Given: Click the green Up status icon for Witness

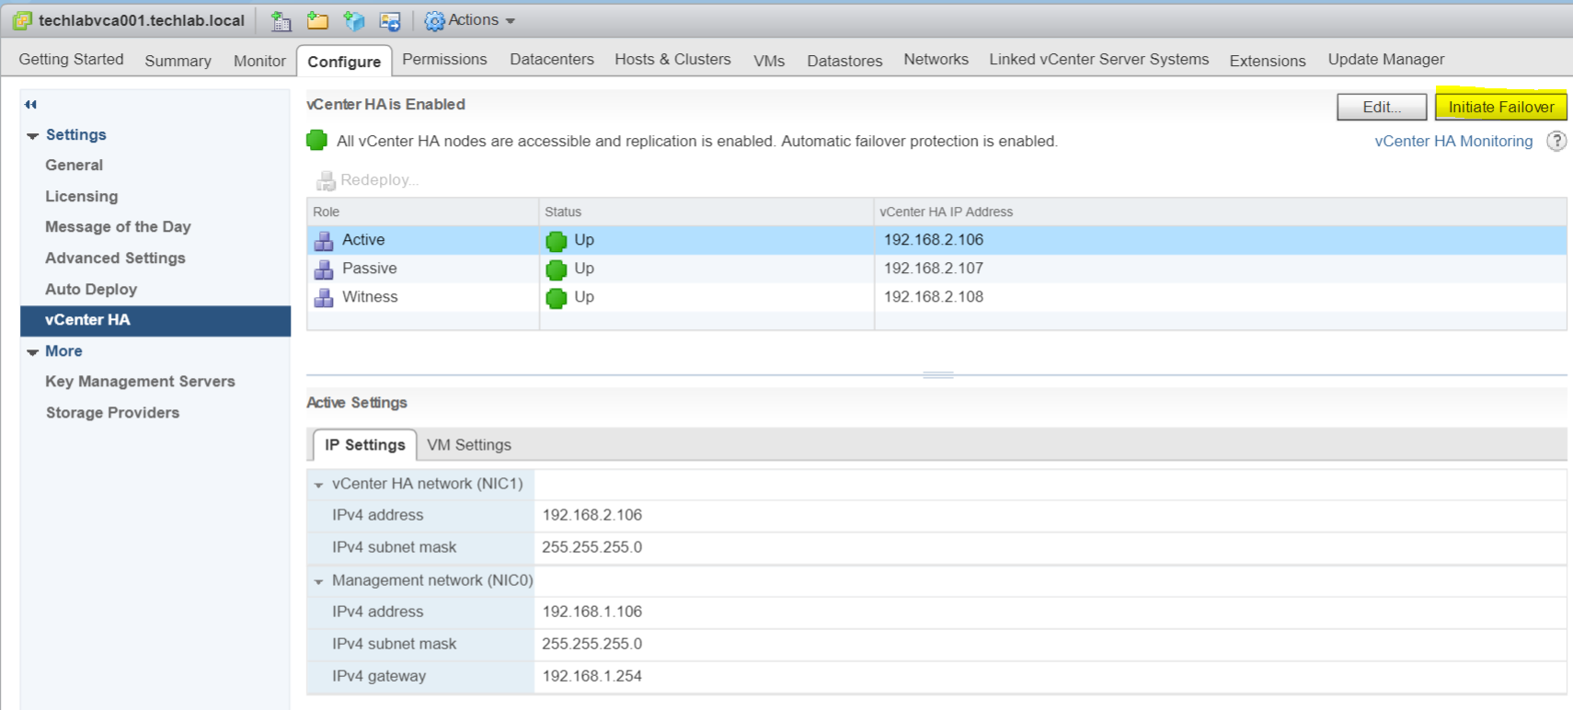Looking at the screenshot, I should click(x=557, y=298).
